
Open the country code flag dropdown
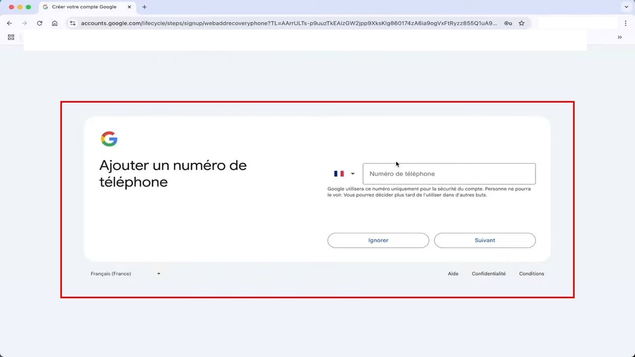click(344, 173)
